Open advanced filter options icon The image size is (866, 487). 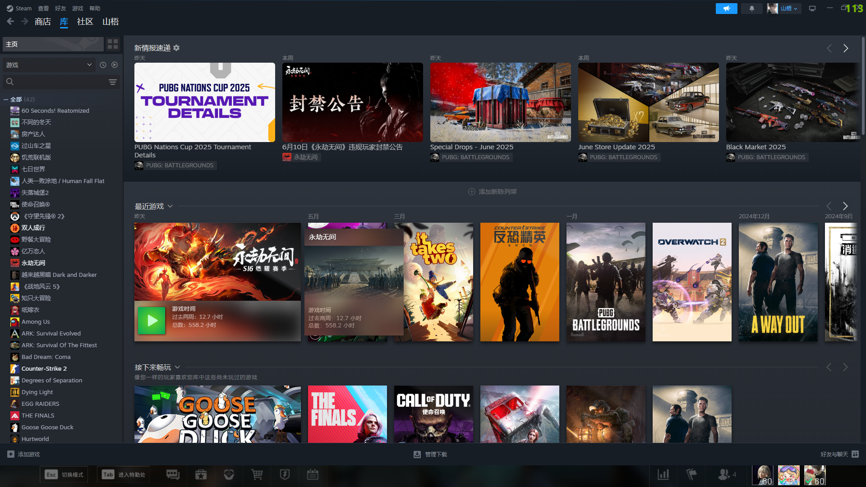click(113, 82)
